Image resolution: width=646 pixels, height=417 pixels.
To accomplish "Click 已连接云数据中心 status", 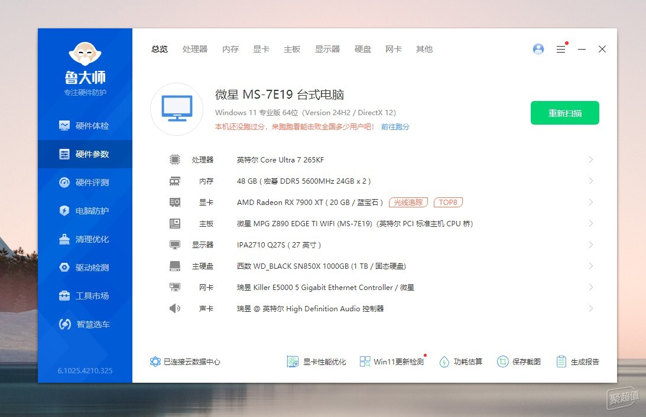I will (185, 362).
